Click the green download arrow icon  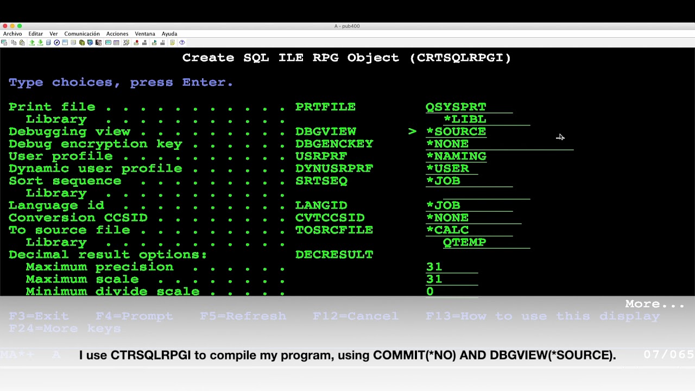[x=40, y=42]
